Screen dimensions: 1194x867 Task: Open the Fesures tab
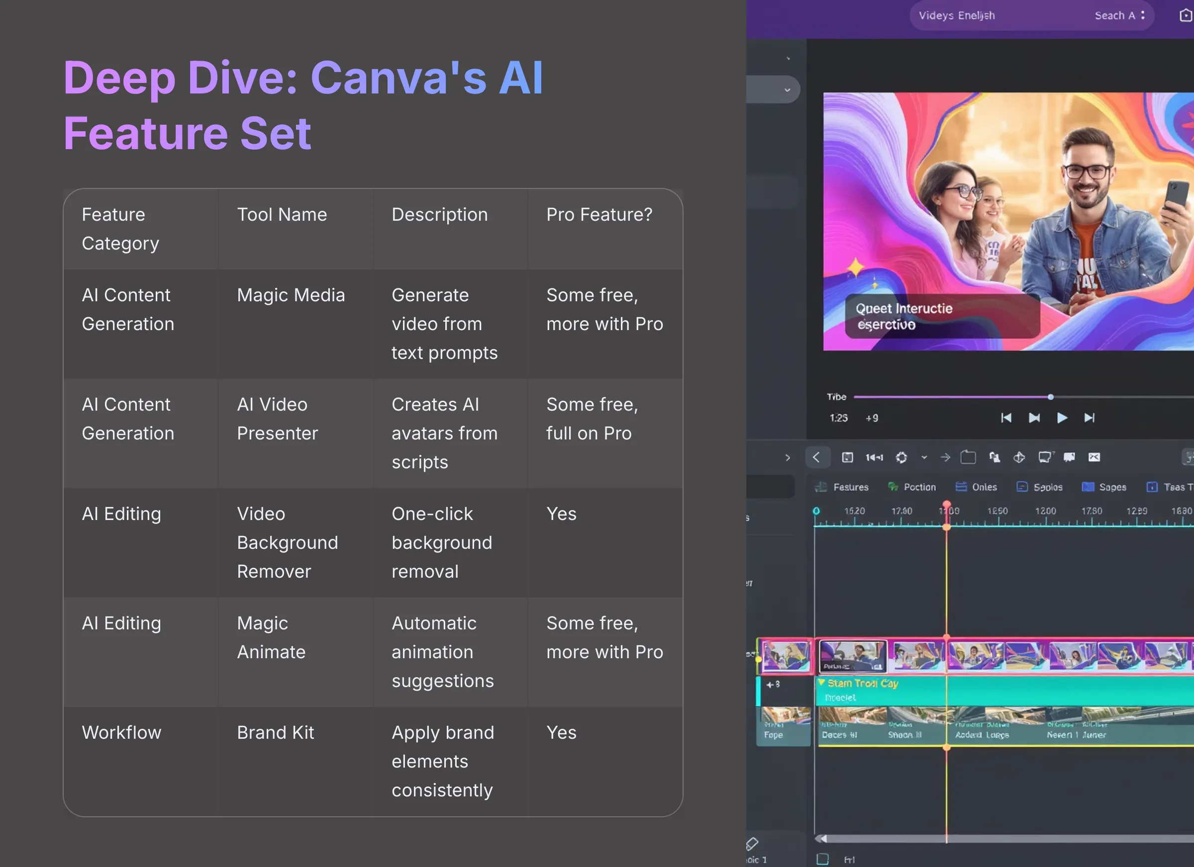[841, 487]
